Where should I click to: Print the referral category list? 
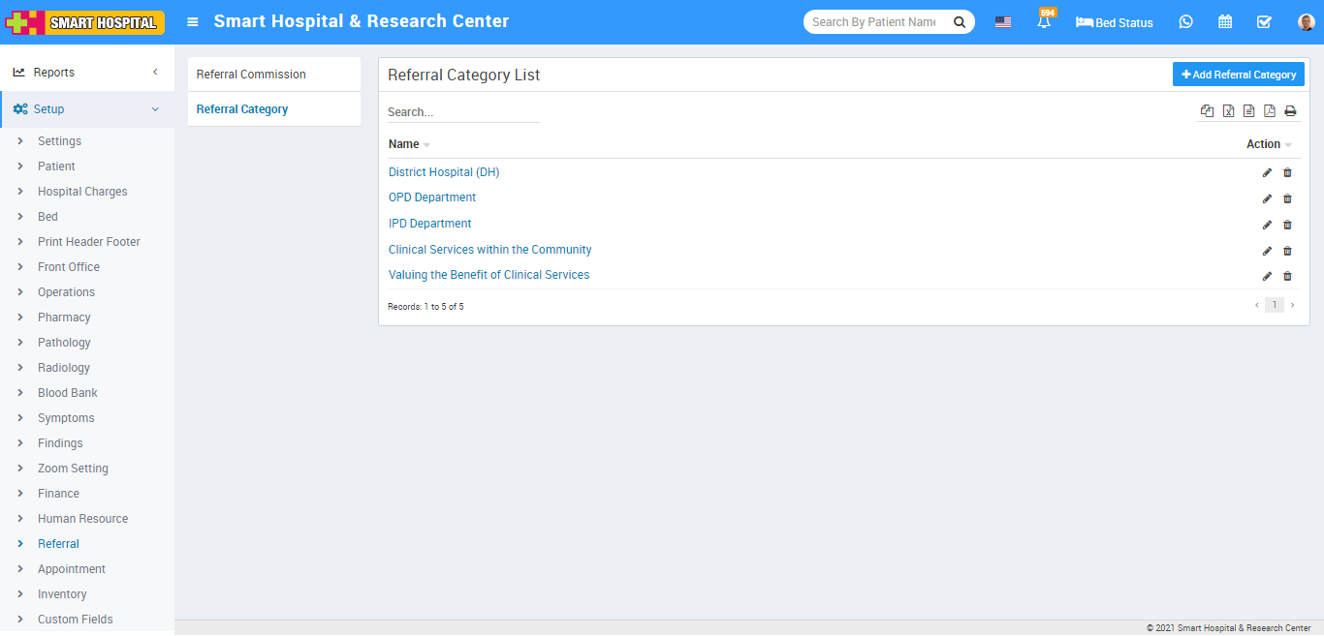coord(1290,111)
